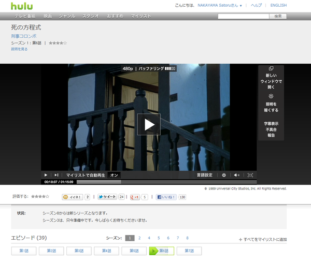
Task: Click the Facebook like count 130
Action: coord(182,197)
